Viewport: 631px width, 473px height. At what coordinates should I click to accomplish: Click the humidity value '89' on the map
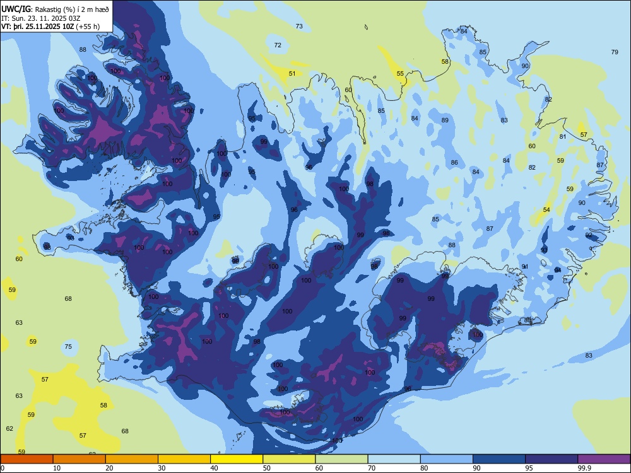[445, 120]
